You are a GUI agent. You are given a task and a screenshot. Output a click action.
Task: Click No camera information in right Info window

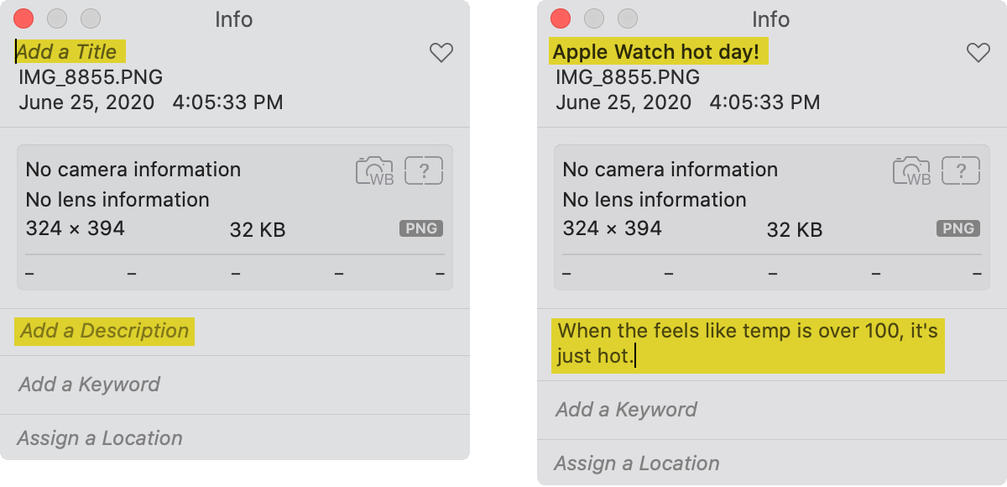click(x=670, y=170)
